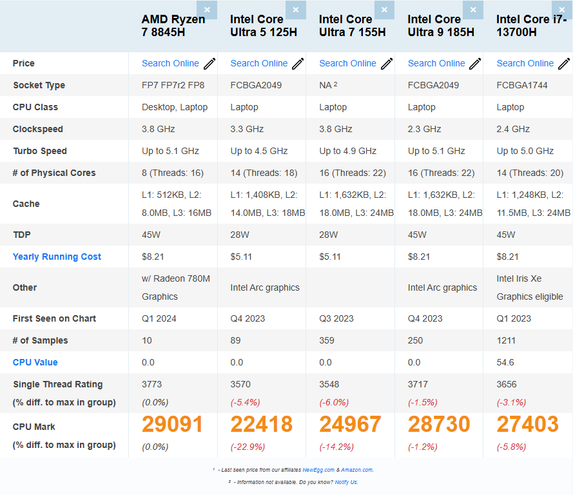573x495 pixels.
Task: Click Notify Us link
Action: (345, 482)
